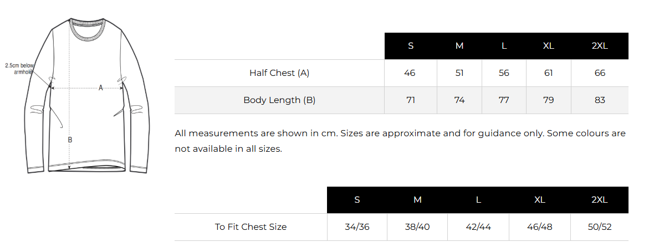Click the Body Length value 79 for XL
The width and height of the screenshot is (654, 252).
point(548,100)
